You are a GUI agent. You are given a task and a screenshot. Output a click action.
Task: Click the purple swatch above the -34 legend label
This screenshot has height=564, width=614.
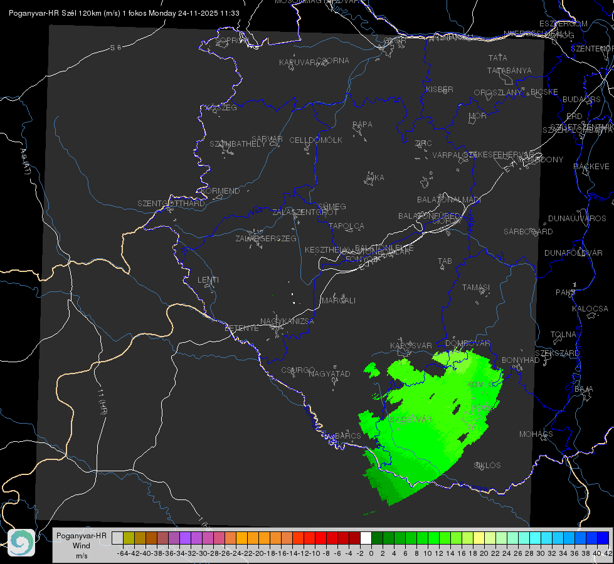pyautogui.click(x=185, y=538)
